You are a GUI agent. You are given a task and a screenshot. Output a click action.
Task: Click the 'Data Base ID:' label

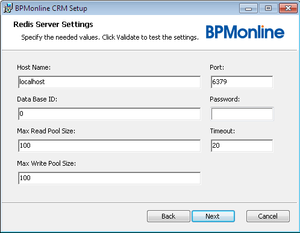[x=37, y=99]
